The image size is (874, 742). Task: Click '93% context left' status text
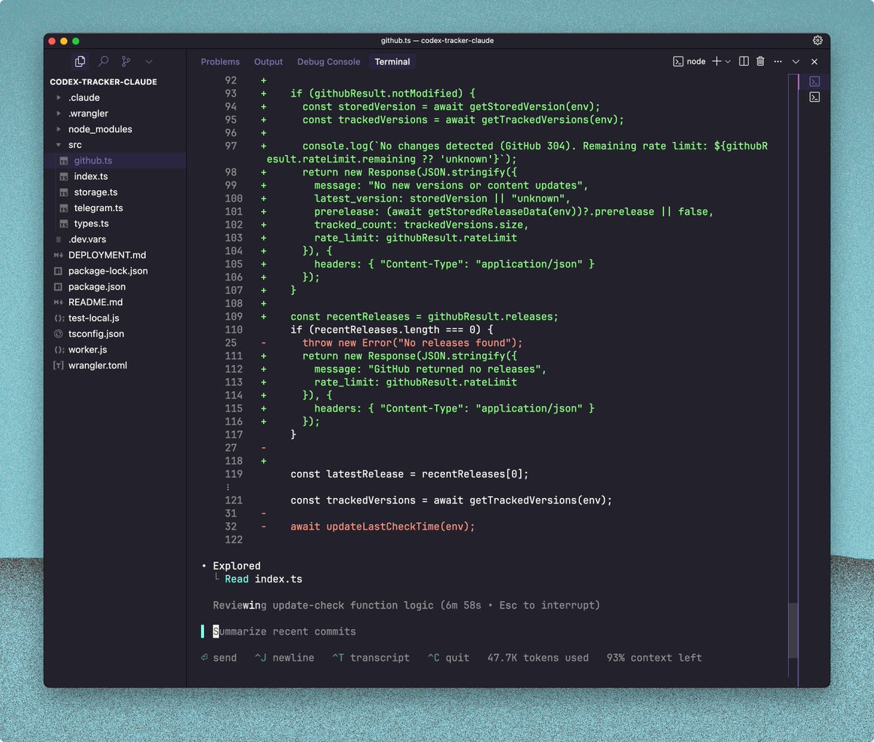[x=654, y=658]
